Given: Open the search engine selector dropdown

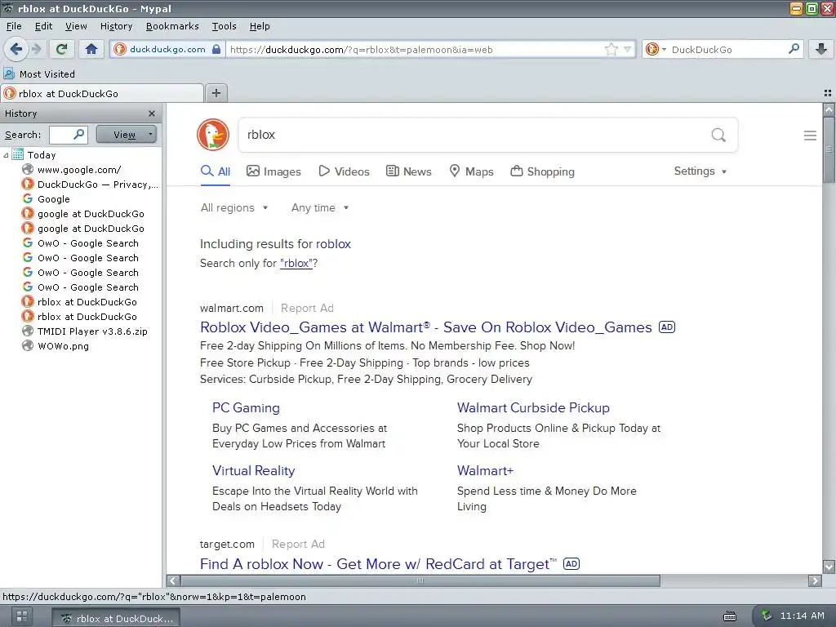Looking at the screenshot, I should point(656,50).
